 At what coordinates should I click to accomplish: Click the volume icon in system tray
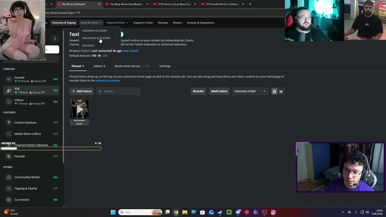point(367,212)
